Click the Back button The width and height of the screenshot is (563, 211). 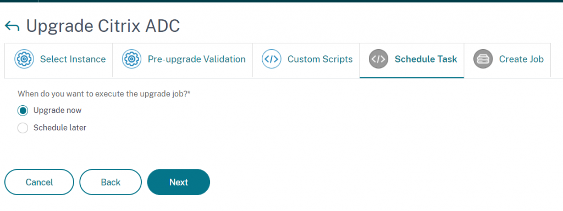pyautogui.click(x=111, y=182)
